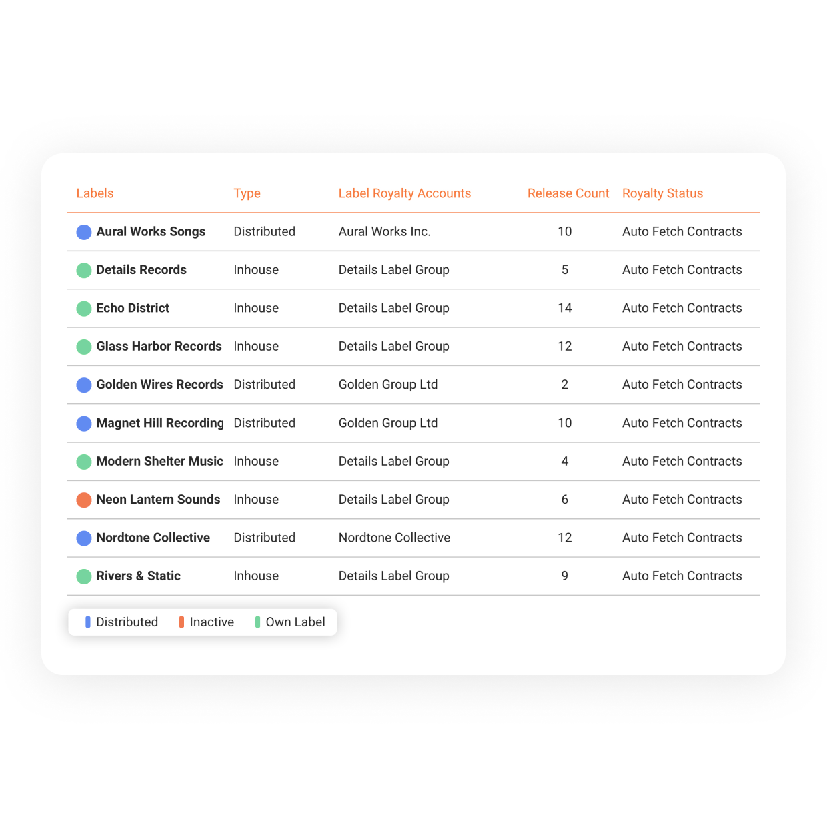Select the Modern Shelter Music table row

pos(414,461)
